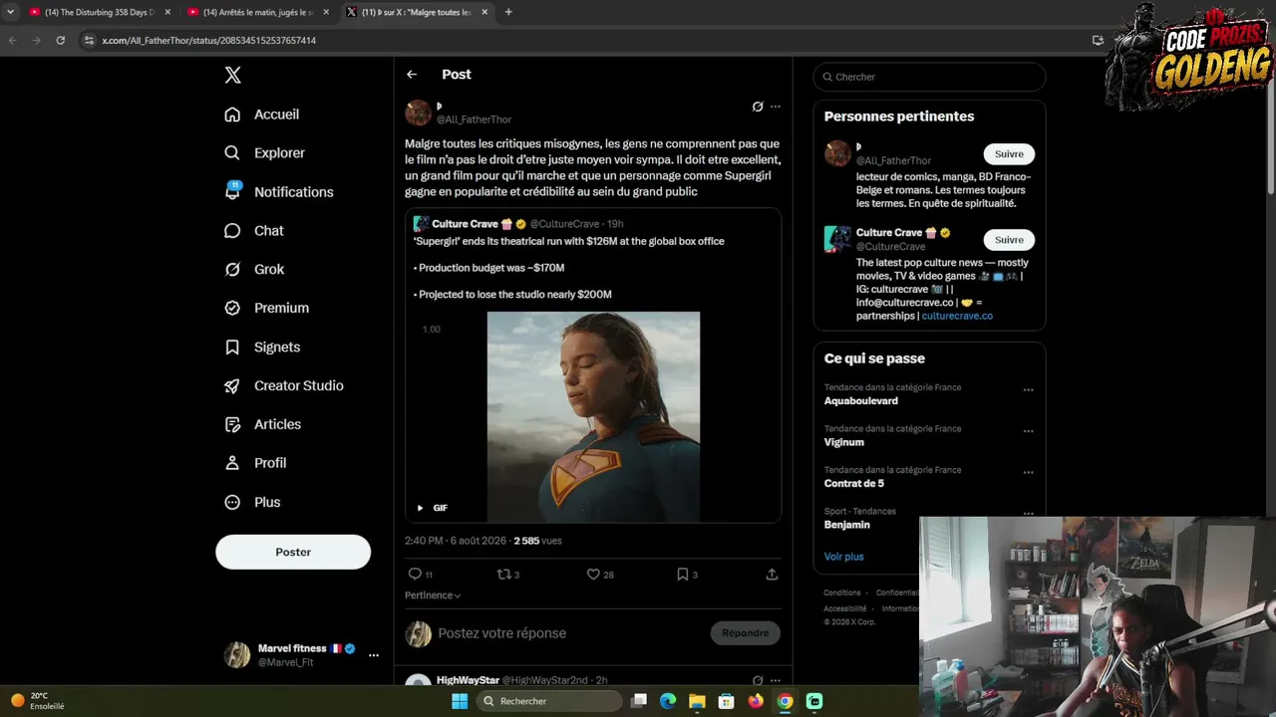Open Premium badge icon in sidebar
Viewport: 1276px width, 717px height.
click(232, 309)
